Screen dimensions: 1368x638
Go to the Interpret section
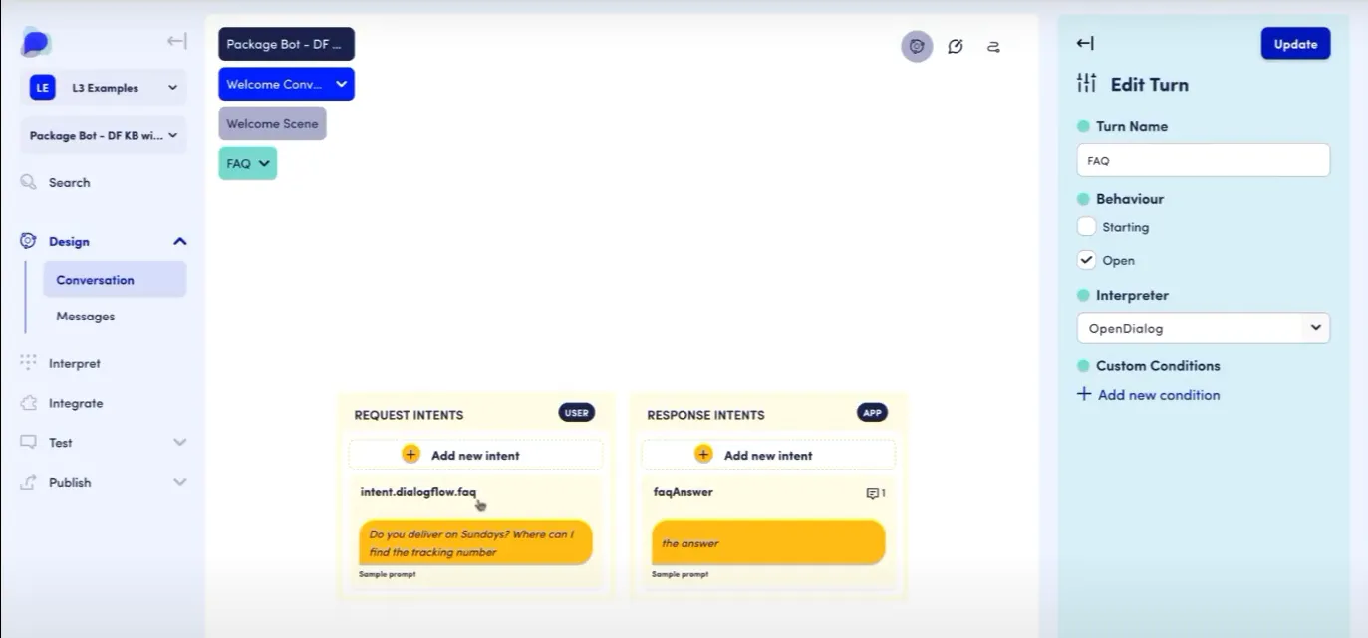tap(75, 363)
